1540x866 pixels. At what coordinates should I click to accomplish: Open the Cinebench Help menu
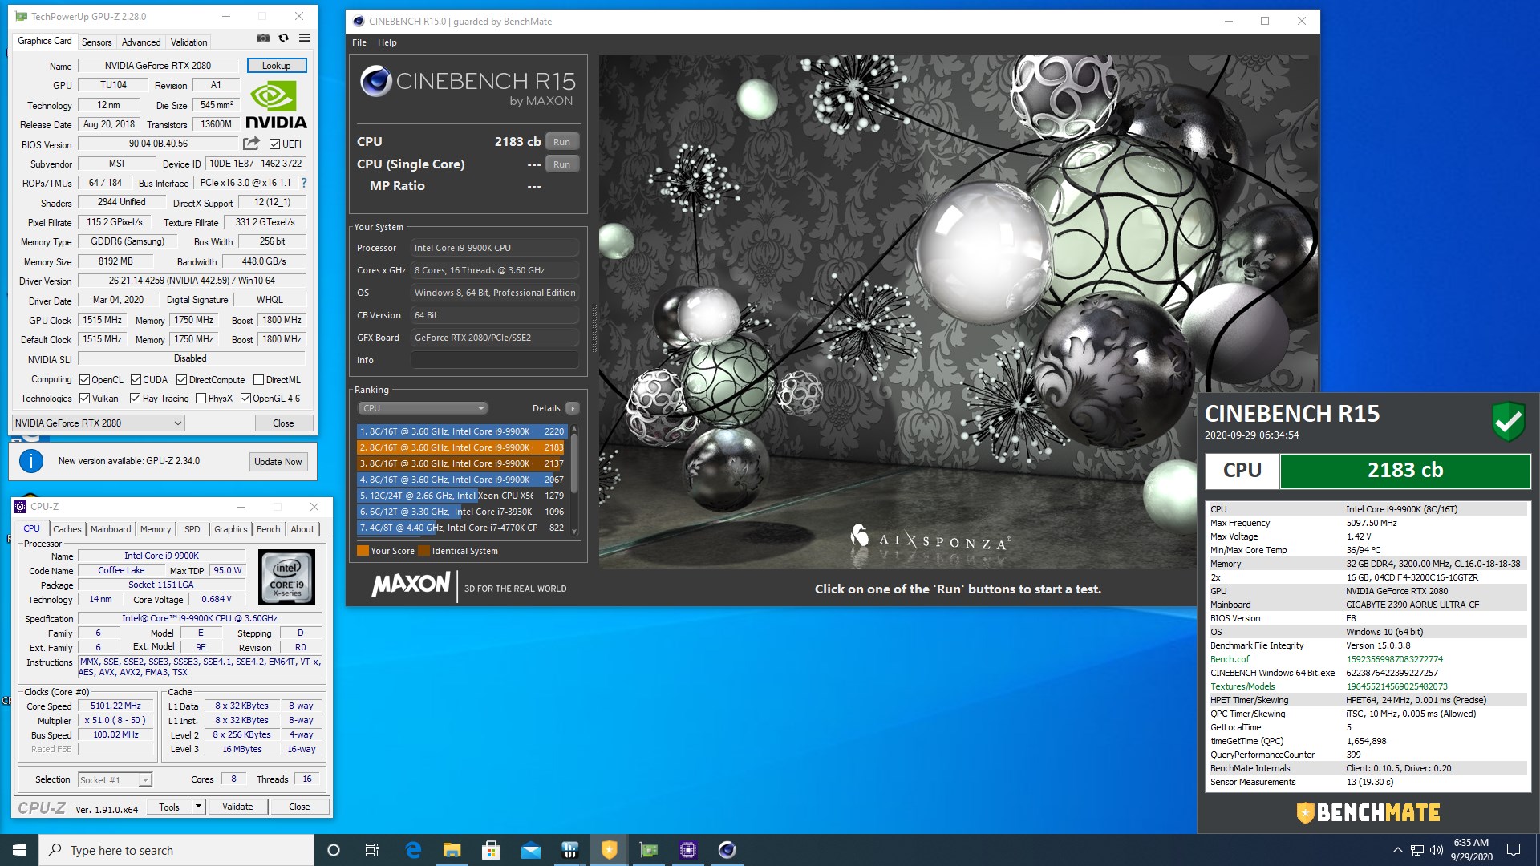click(x=387, y=42)
